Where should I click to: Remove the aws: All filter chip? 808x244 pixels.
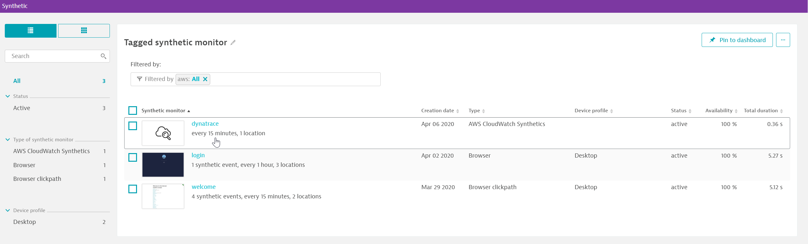(x=205, y=79)
